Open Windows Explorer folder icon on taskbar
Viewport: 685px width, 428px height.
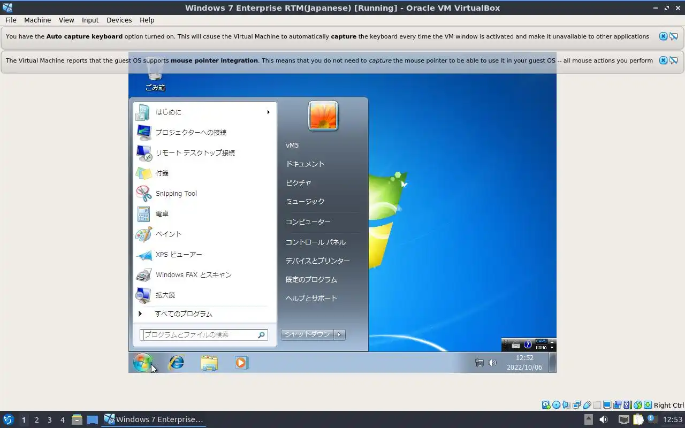point(209,363)
